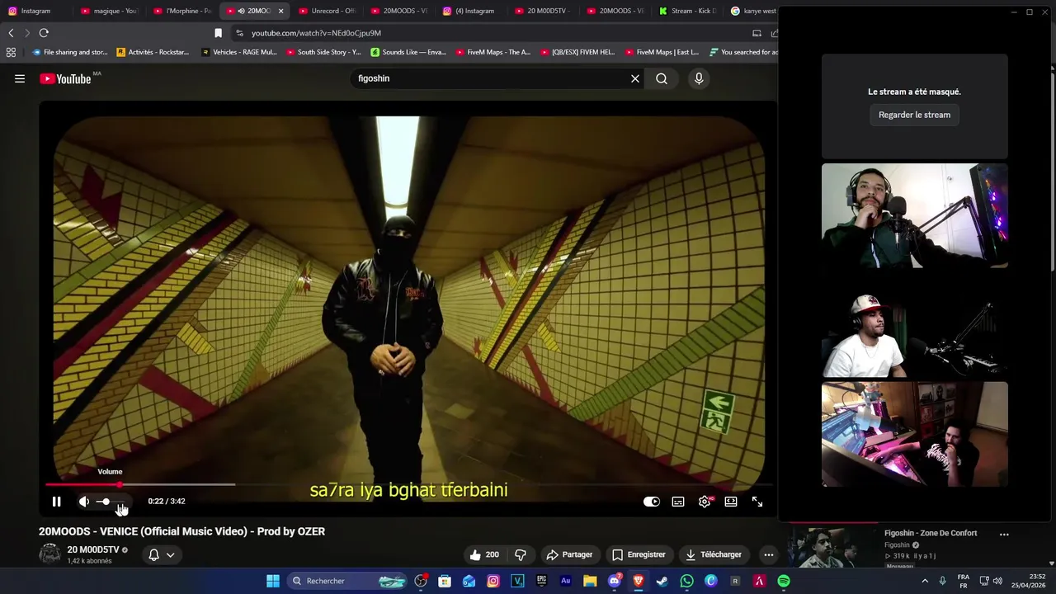This screenshot has height=594, width=1056.
Task: Expand the system tray hidden icons chevron
Action: tap(925, 581)
